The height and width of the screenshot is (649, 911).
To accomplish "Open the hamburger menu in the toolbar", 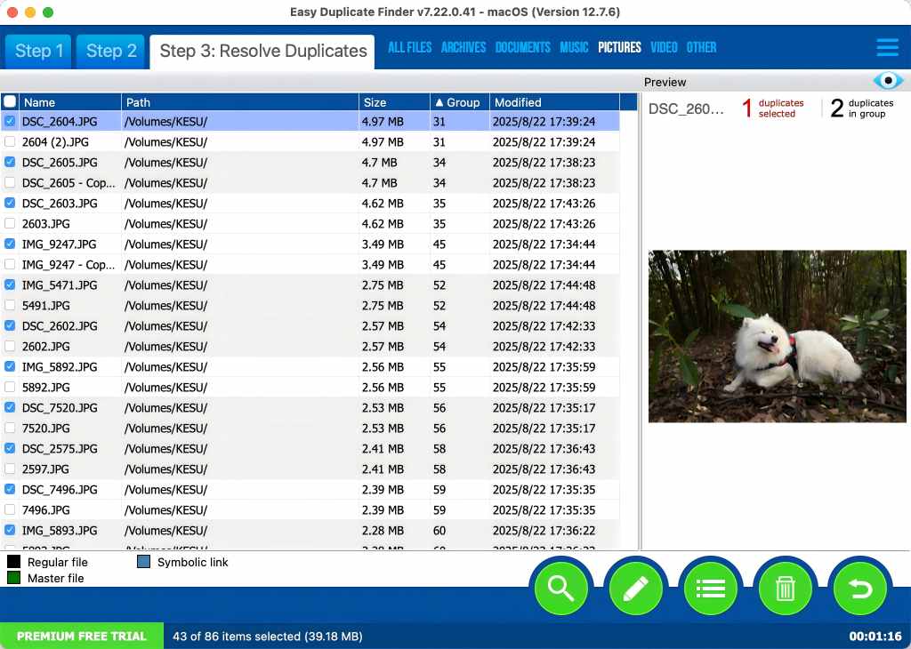I will (887, 48).
